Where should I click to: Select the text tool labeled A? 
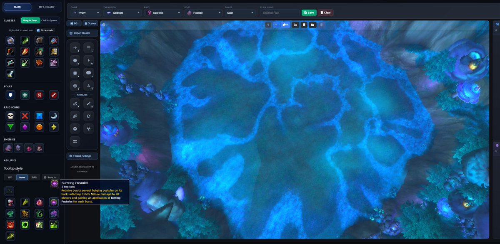(x=89, y=86)
